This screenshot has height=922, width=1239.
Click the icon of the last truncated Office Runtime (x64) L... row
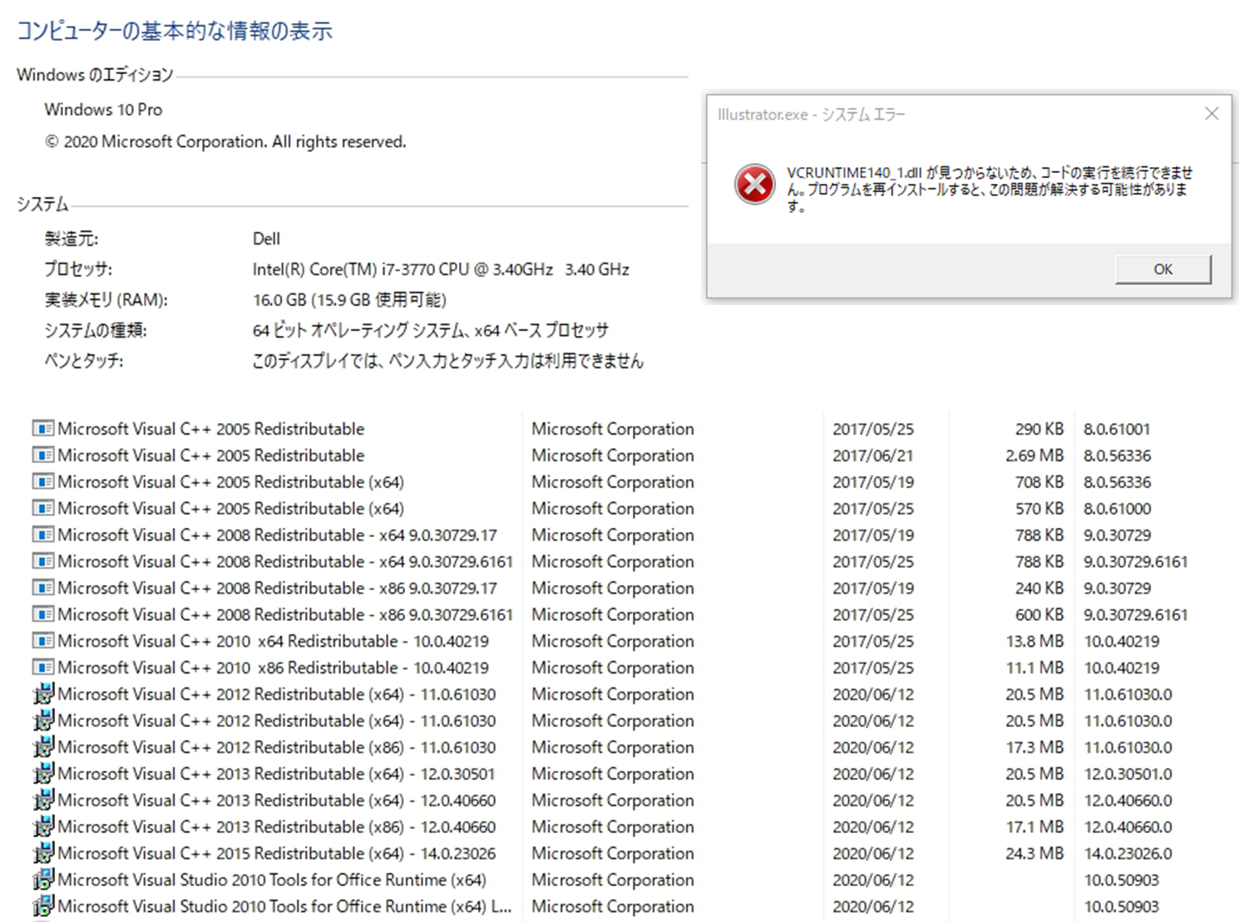click(43, 906)
